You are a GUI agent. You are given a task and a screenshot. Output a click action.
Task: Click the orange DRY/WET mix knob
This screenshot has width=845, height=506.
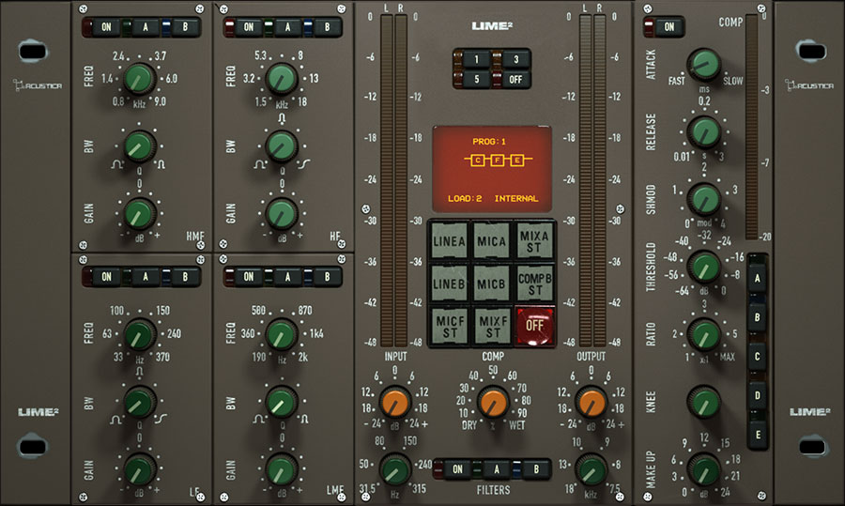[493, 403]
